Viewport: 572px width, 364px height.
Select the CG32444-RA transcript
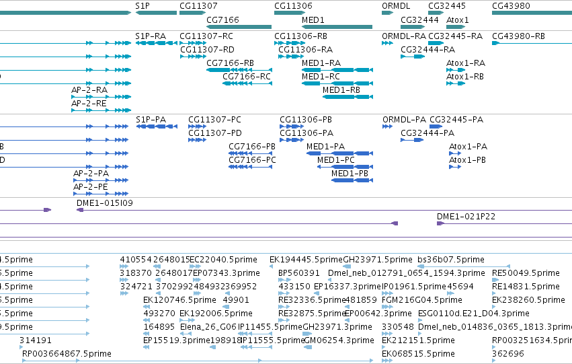(x=413, y=57)
